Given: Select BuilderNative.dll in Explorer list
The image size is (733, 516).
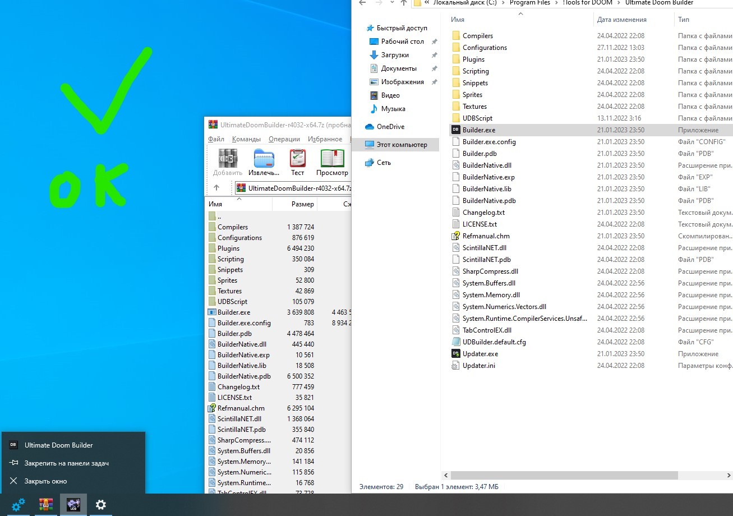Looking at the screenshot, I should (487, 165).
